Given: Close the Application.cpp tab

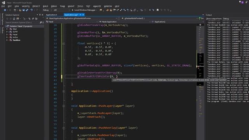Looking at the screenshot, I should pos(83,15).
